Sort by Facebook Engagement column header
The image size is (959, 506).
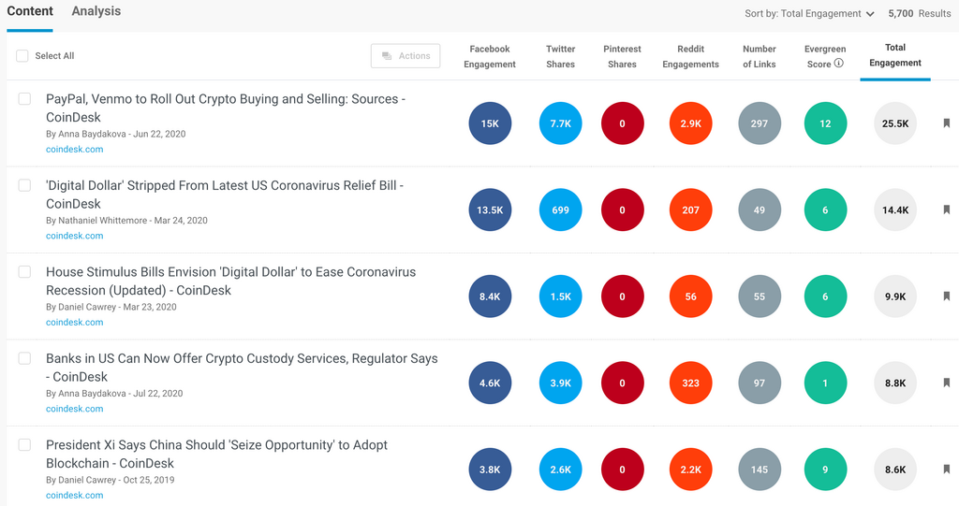[x=490, y=56]
